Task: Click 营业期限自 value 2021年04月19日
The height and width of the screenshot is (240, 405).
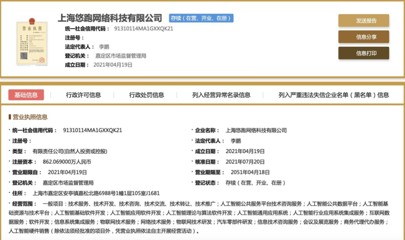Action: tap(67, 172)
